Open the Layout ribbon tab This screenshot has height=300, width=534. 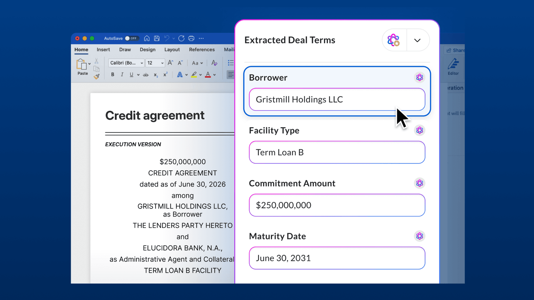coord(172,49)
